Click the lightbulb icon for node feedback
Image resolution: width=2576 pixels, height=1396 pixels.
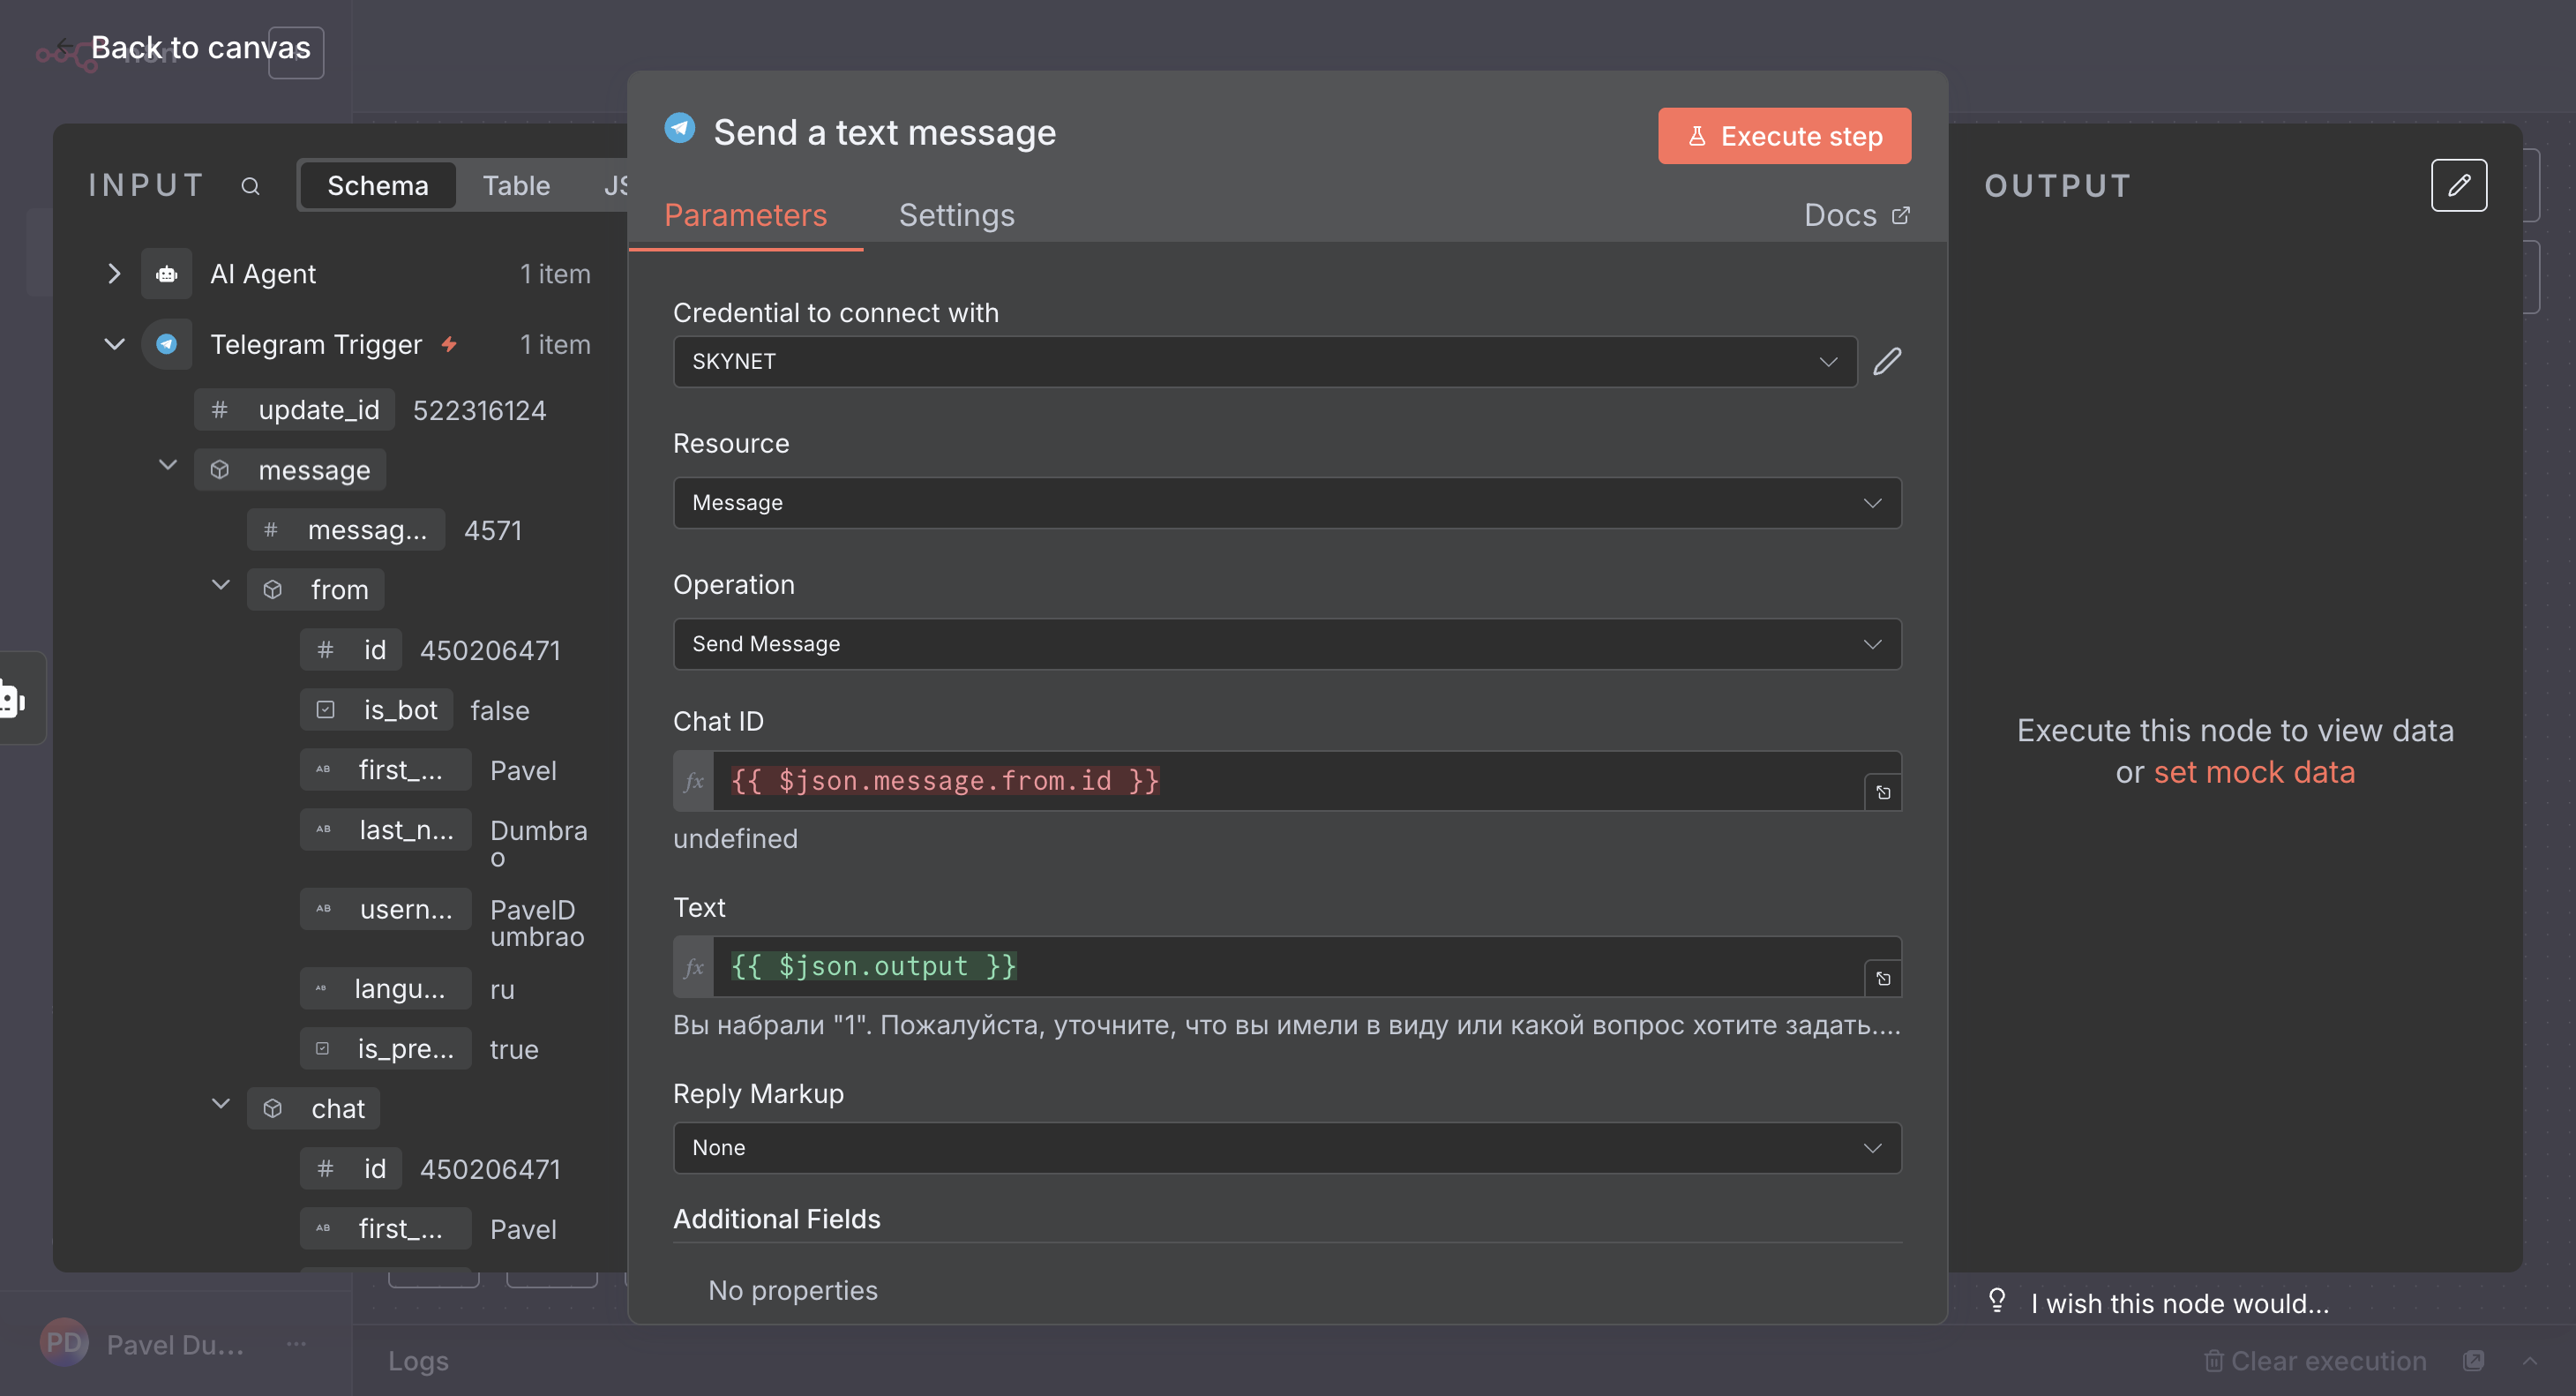pos(1996,1300)
